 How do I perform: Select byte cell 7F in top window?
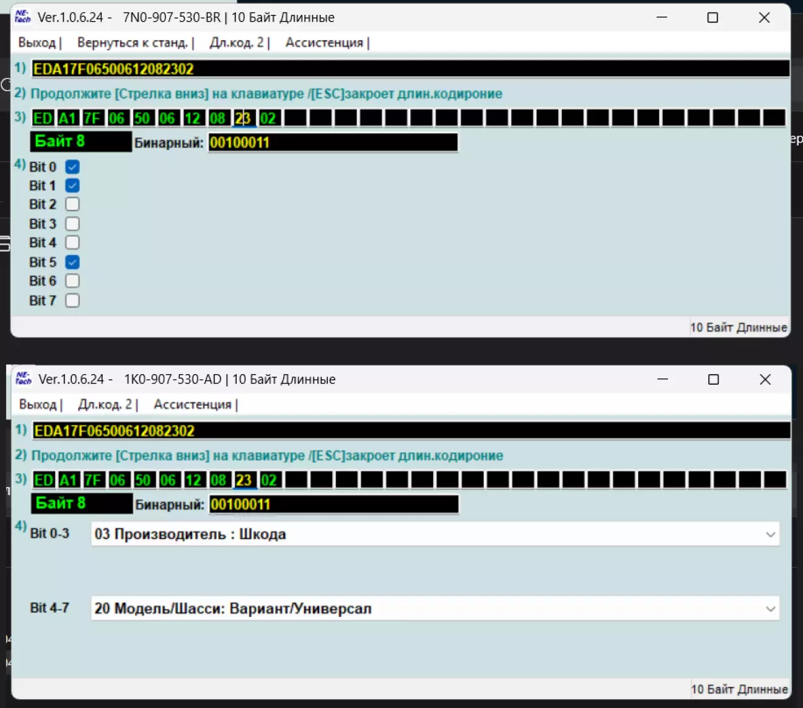click(x=92, y=118)
